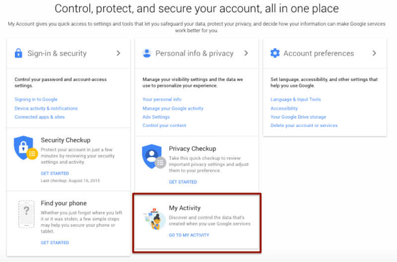Image resolution: width=397 pixels, height=262 pixels.
Task: Go to Connected apps & sites
Action: tap(40, 117)
